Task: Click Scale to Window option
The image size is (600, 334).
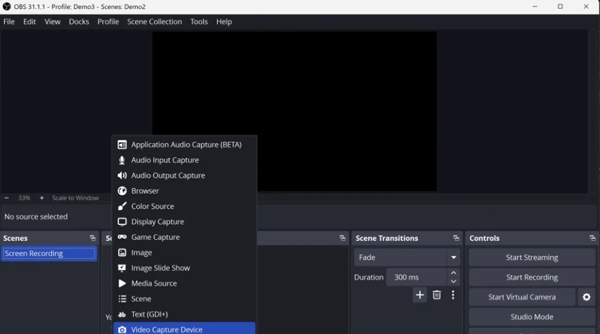Action: pos(75,198)
